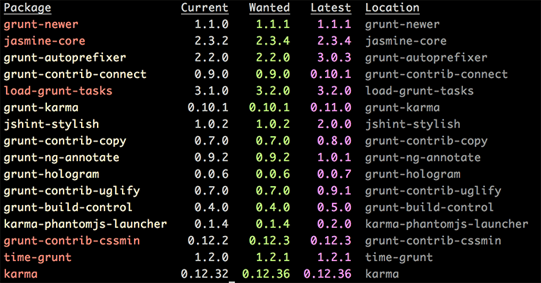
Task: Select white grunt-karma package name
Action: 41,107
